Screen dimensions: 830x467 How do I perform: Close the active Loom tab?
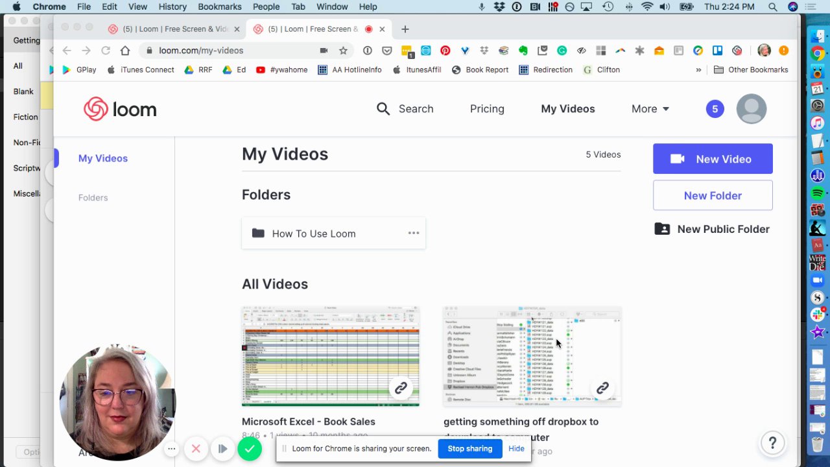coord(382,29)
